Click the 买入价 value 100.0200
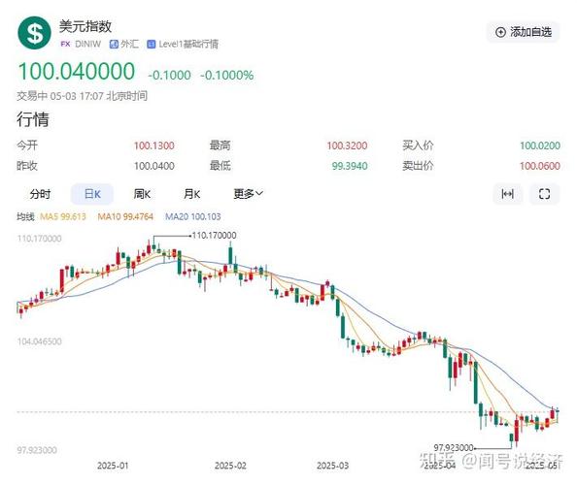The width and height of the screenshot is (577, 485). click(x=540, y=145)
